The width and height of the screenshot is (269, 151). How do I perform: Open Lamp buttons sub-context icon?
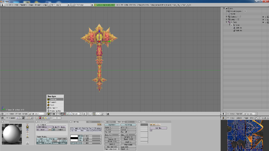click(37, 118)
